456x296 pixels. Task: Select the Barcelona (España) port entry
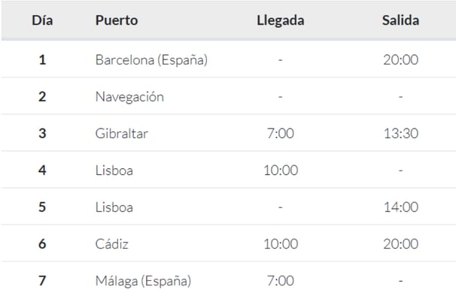coord(151,60)
